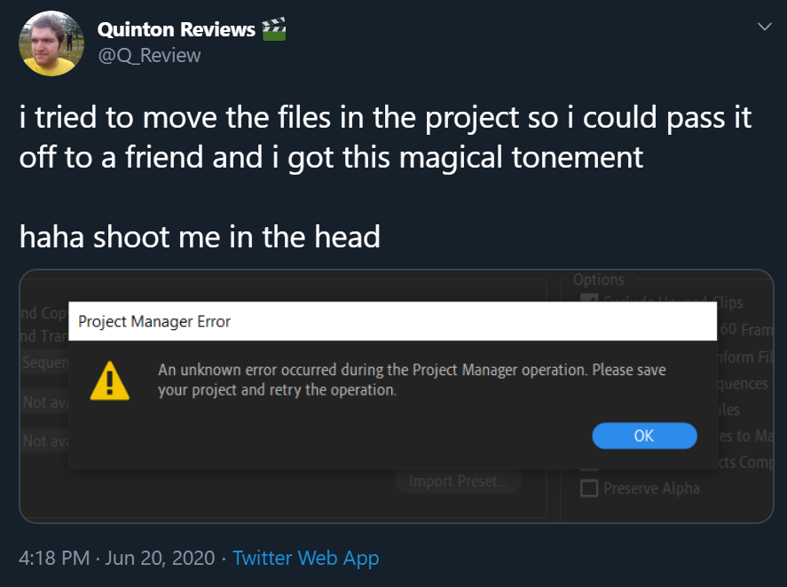Click the yellow warning triangle icon

pos(109,380)
